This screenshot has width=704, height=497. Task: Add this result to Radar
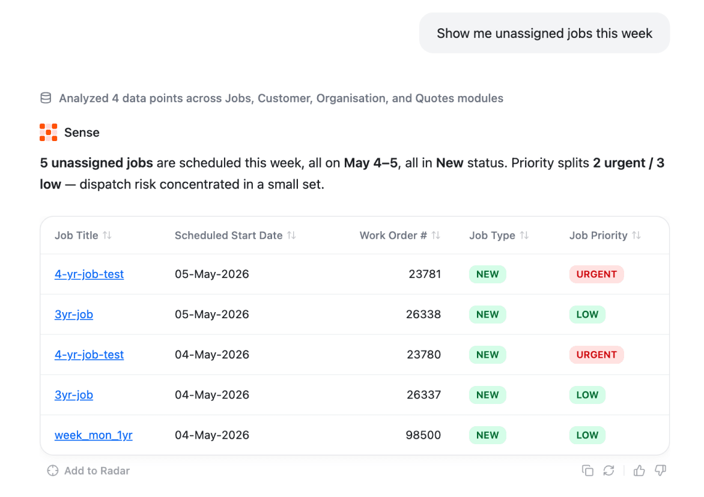coord(88,471)
